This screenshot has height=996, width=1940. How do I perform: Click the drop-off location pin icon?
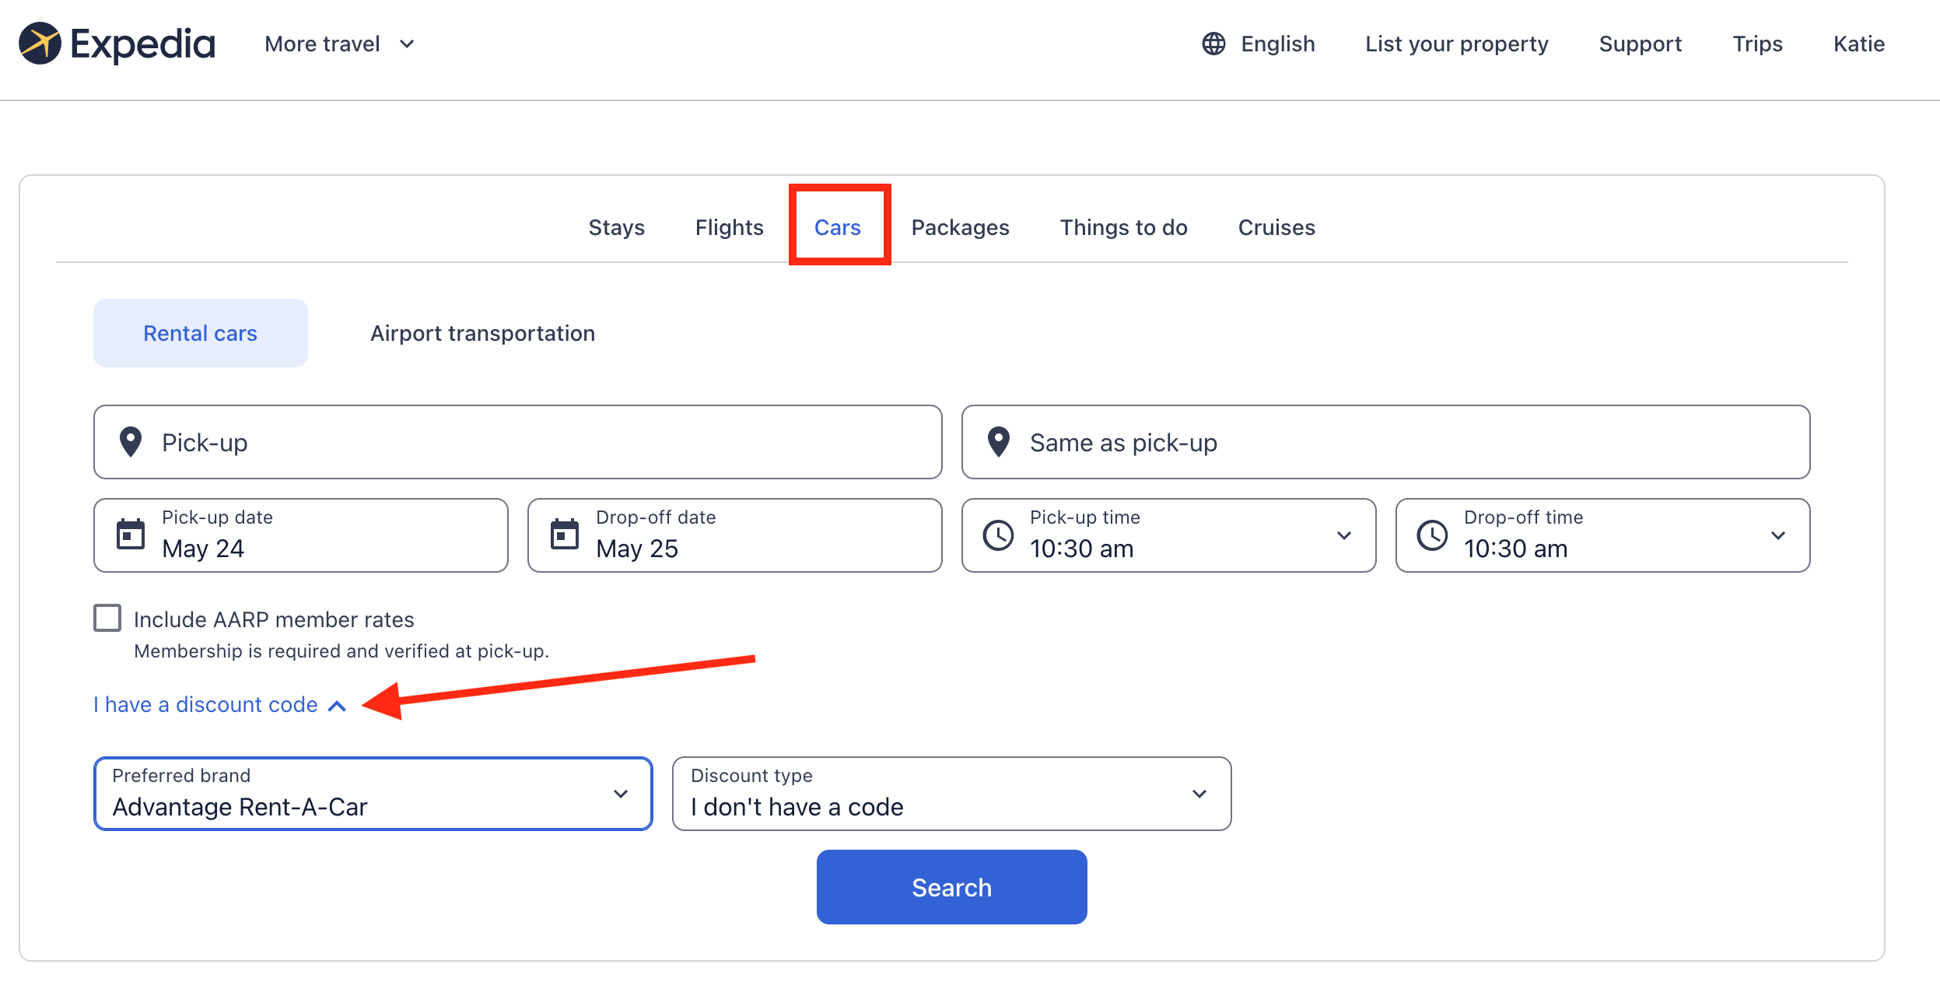[x=998, y=441]
